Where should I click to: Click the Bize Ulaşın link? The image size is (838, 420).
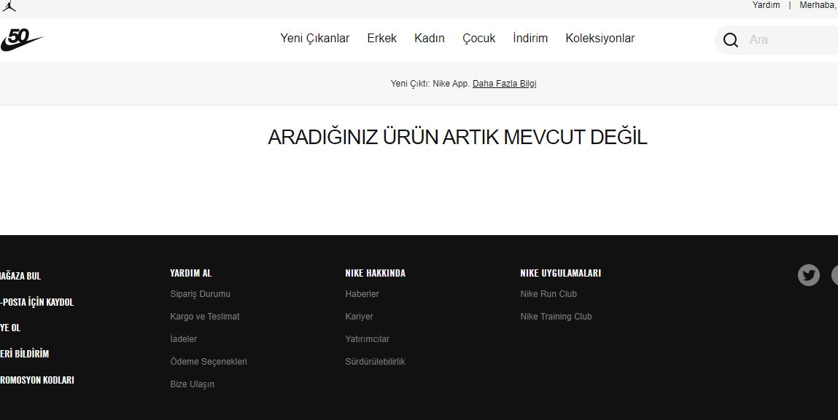pos(192,384)
